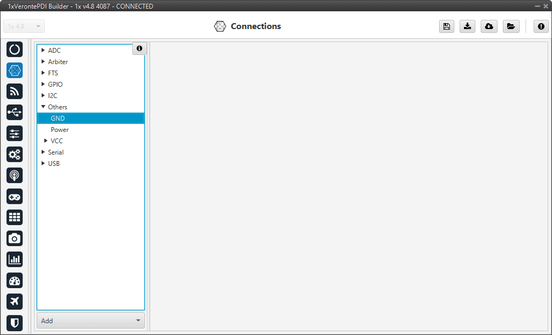This screenshot has height=335, width=552.
Task: Expand the VCC subtree arrow
Action: pyautogui.click(x=46, y=141)
